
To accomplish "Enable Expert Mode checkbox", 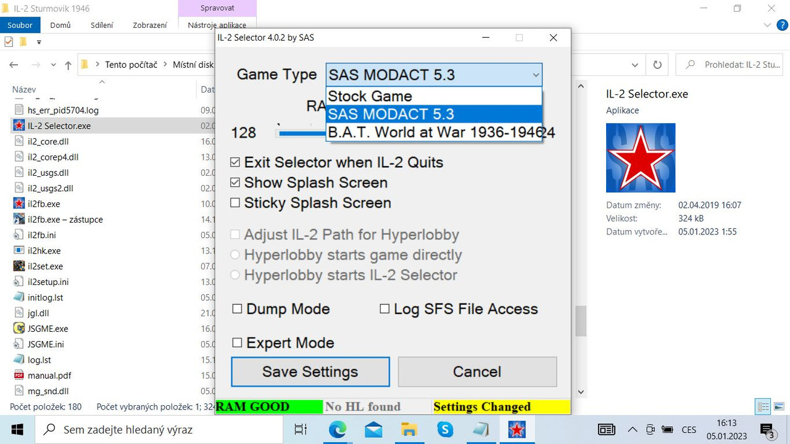I will [x=283, y=343].
